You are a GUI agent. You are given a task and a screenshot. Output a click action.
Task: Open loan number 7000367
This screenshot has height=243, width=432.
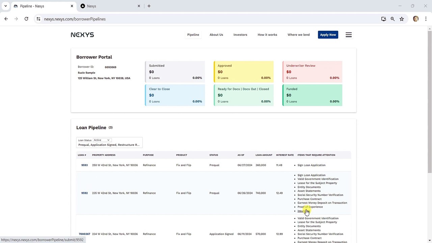tap(84, 234)
